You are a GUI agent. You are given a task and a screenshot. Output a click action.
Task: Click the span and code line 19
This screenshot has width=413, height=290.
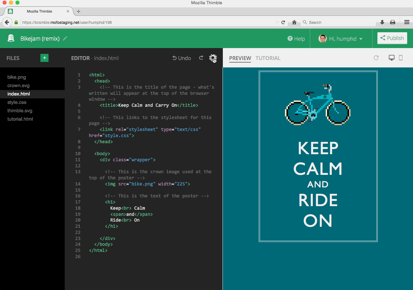[131, 214]
